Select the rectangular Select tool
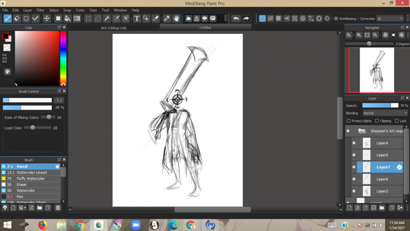The image size is (410, 231). coord(88,18)
